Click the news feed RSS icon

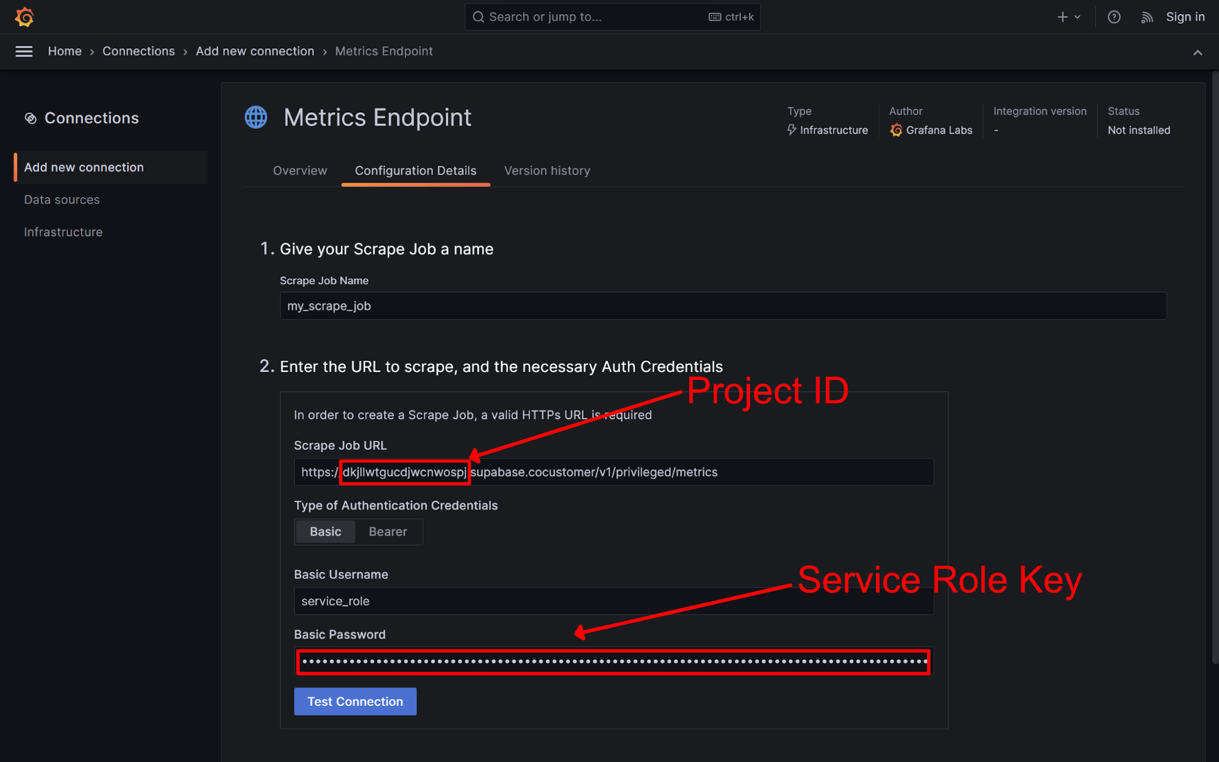tap(1146, 16)
